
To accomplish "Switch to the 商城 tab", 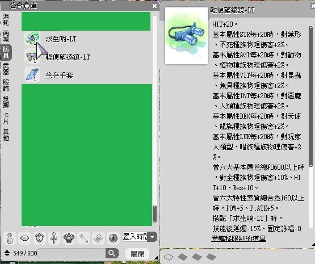I will (x=6, y=36).
